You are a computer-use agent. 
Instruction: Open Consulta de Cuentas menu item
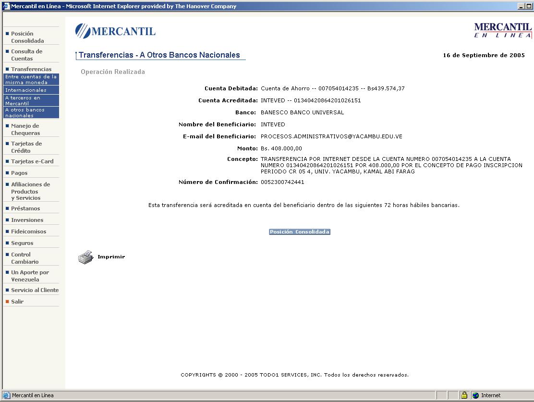(26, 55)
